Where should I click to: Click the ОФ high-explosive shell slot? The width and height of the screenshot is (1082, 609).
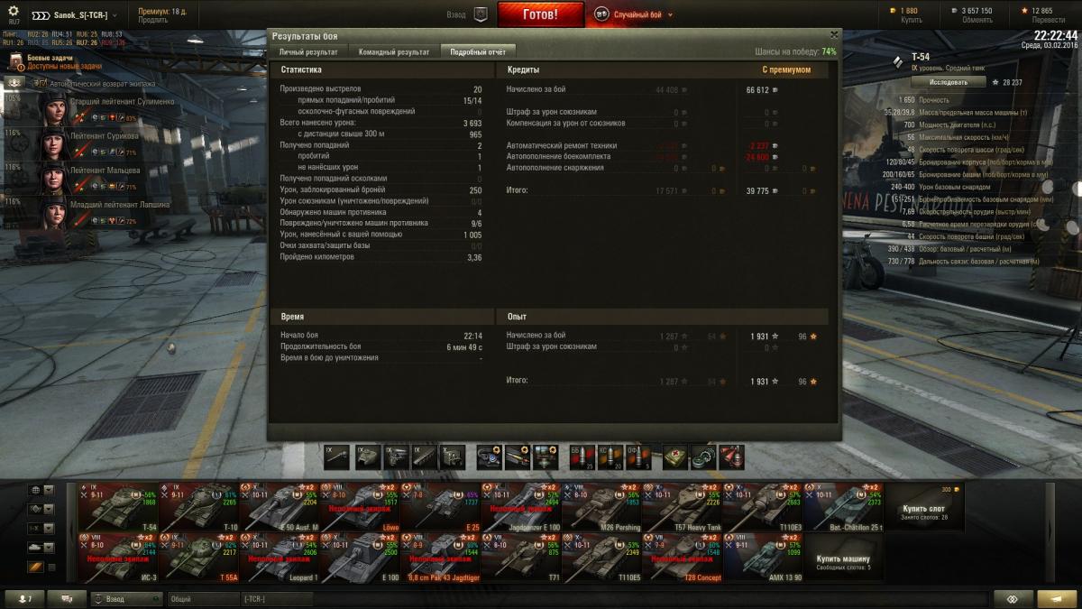(638, 457)
